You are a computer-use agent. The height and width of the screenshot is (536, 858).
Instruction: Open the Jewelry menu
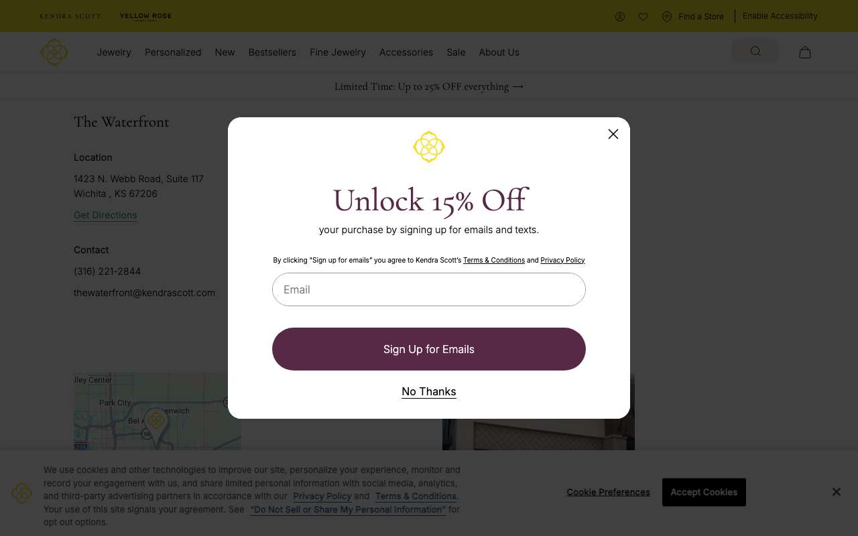[114, 52]
